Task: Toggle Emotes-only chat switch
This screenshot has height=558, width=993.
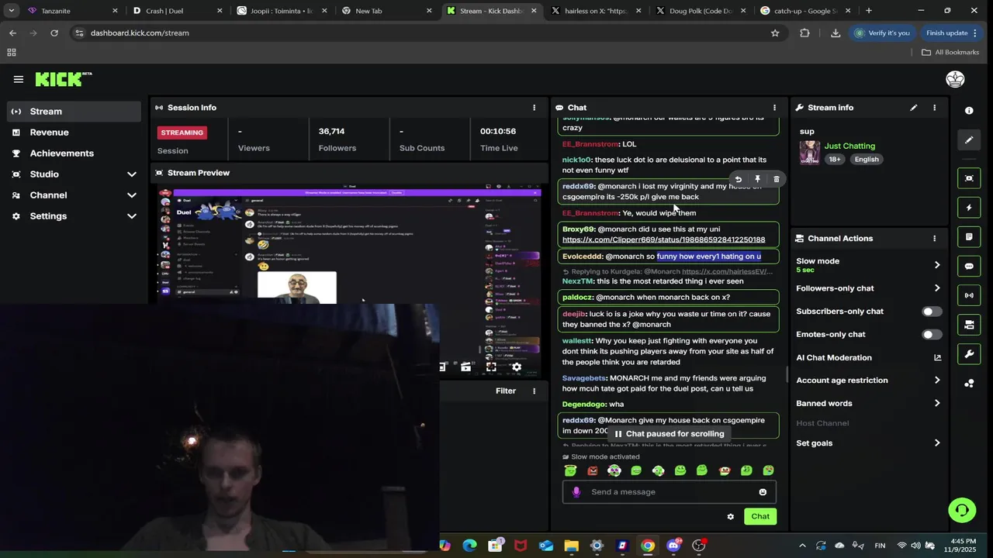Action: (x=932, y=335)
